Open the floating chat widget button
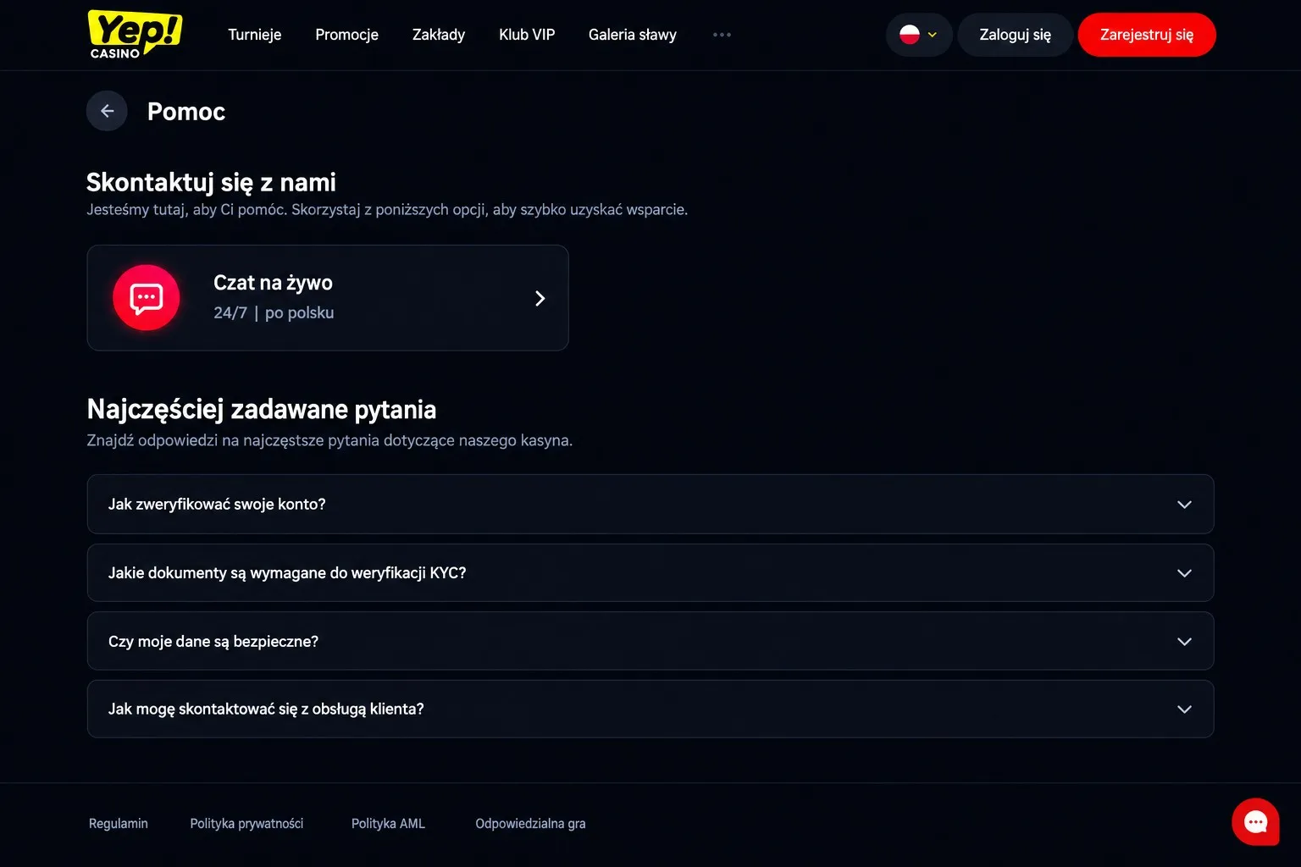The width and height of the screenshot is (1301, 867). (1255, 821)
